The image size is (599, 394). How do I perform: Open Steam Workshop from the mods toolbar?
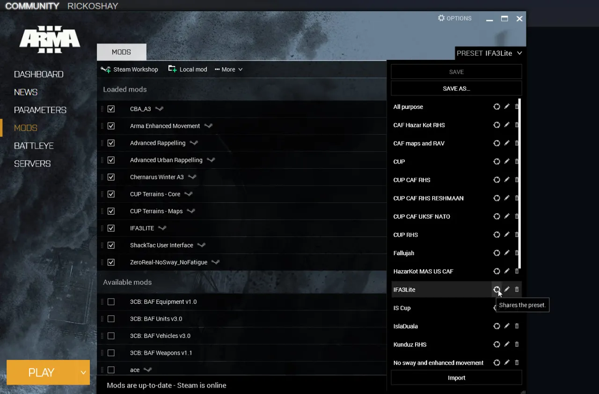(130, 69)
